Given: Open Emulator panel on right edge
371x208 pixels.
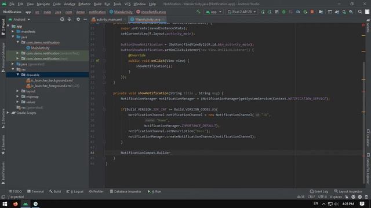Looking at the screenshot, I should [368, 138].
